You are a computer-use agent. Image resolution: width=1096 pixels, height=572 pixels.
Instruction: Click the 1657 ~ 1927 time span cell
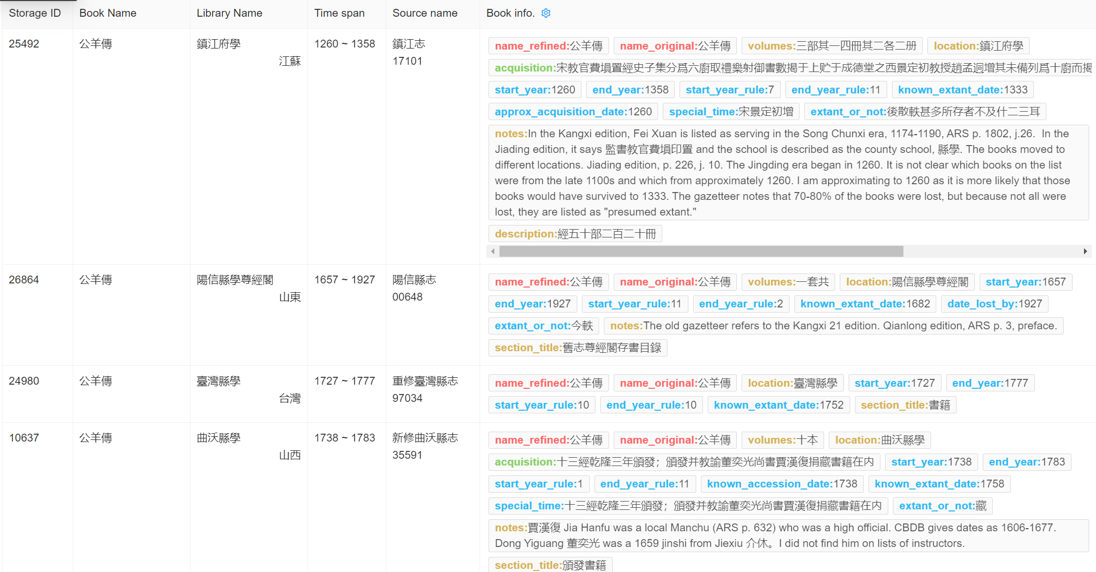(344, 280)
